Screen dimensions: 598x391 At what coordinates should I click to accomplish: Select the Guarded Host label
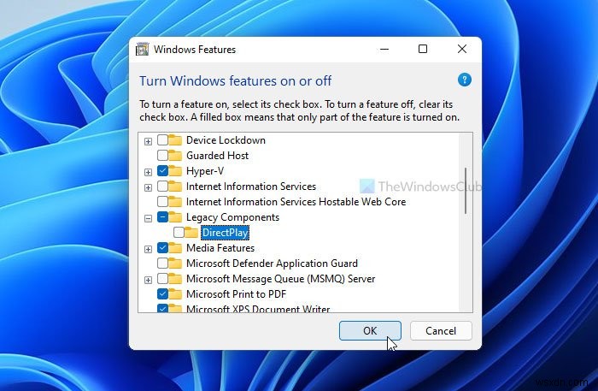click(217, 156)
